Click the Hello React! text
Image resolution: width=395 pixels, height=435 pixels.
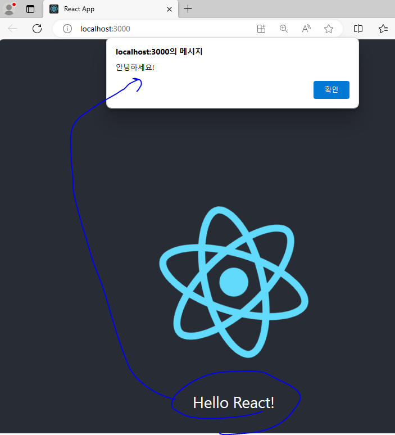tap(234, 402)
